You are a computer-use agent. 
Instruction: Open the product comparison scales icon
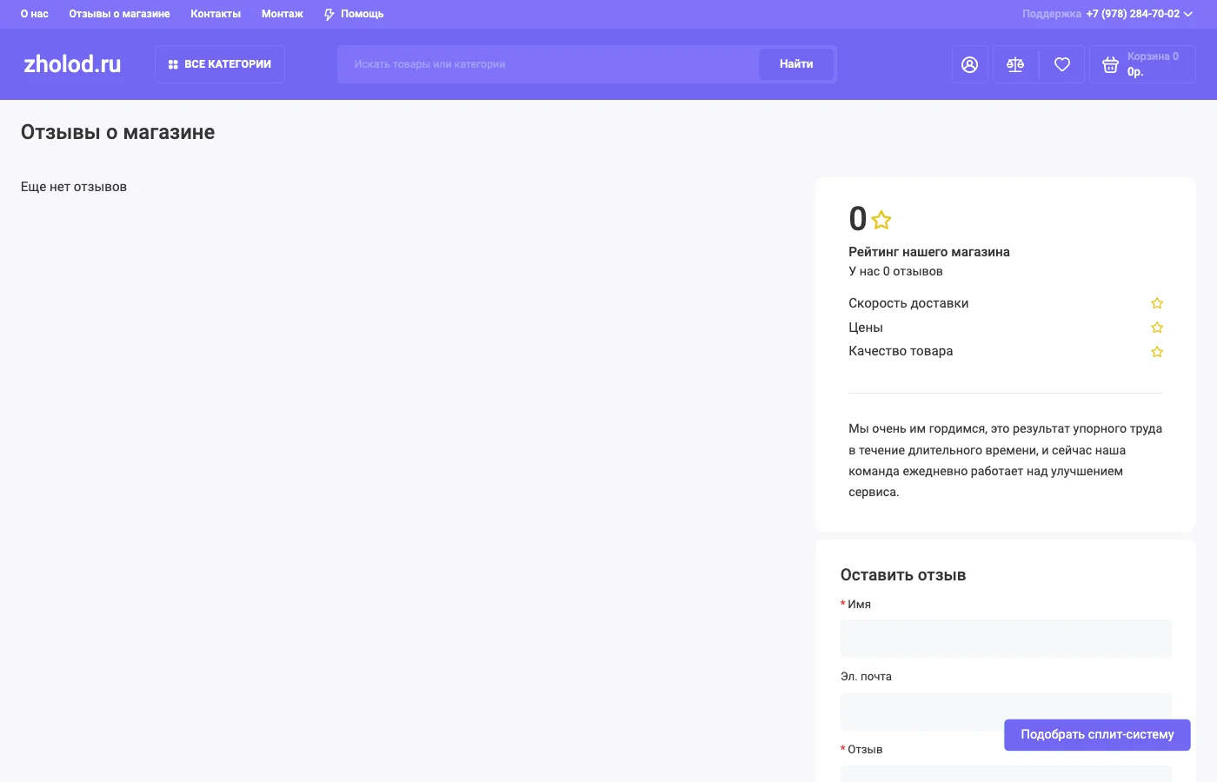pos(1015,64)
